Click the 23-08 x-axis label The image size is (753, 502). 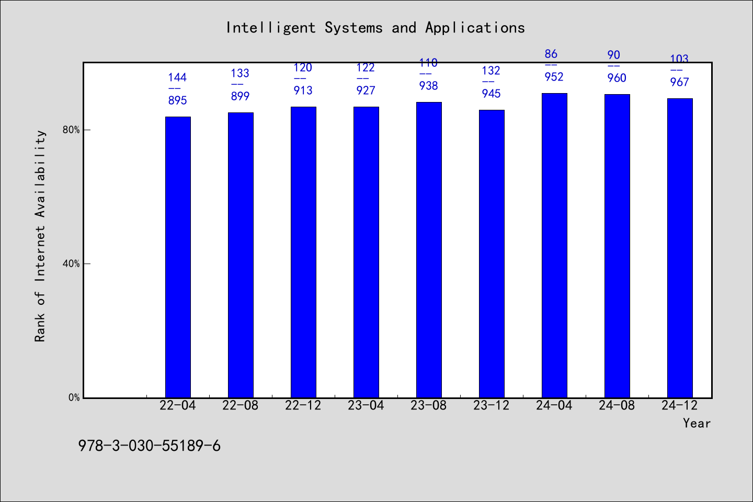(429, 405)
